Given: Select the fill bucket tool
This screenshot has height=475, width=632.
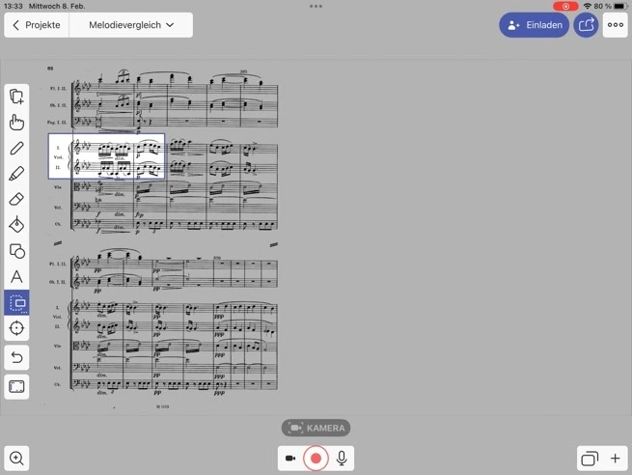Looking at the screenshot, I should point(16,225).
